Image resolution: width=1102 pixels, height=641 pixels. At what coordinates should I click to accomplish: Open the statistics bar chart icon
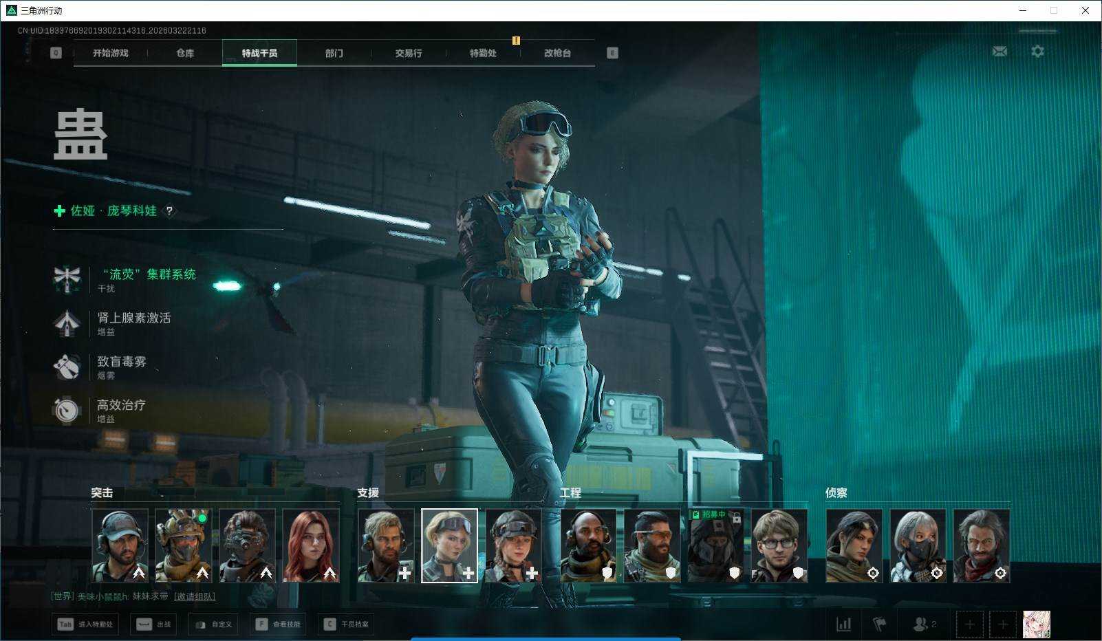tap(843, 624)
